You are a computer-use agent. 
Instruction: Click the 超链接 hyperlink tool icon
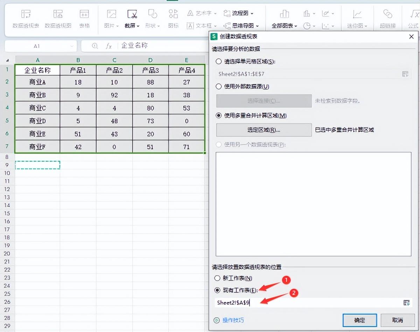pyautogui.click(x=387, y=14)
